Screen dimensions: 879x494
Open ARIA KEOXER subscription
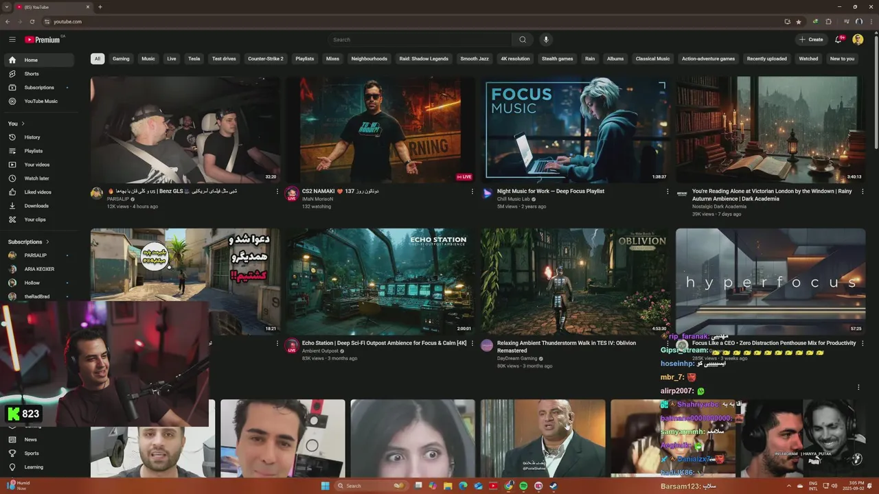(x=40, y=269)
